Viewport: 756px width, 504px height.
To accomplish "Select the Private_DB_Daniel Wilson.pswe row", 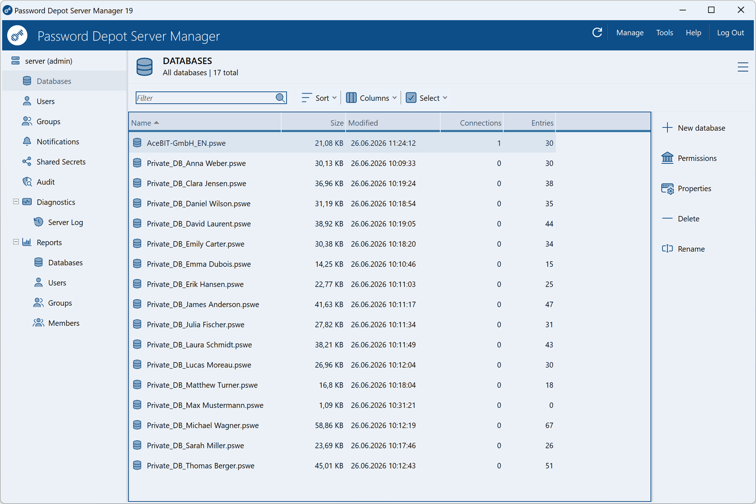I will 343,204.
